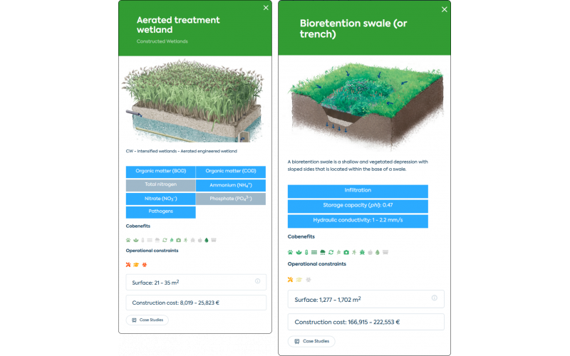Click the recycle arrows icon on Aerated wetland card
Screen dimensions: 570x356
tap(165, 240)
